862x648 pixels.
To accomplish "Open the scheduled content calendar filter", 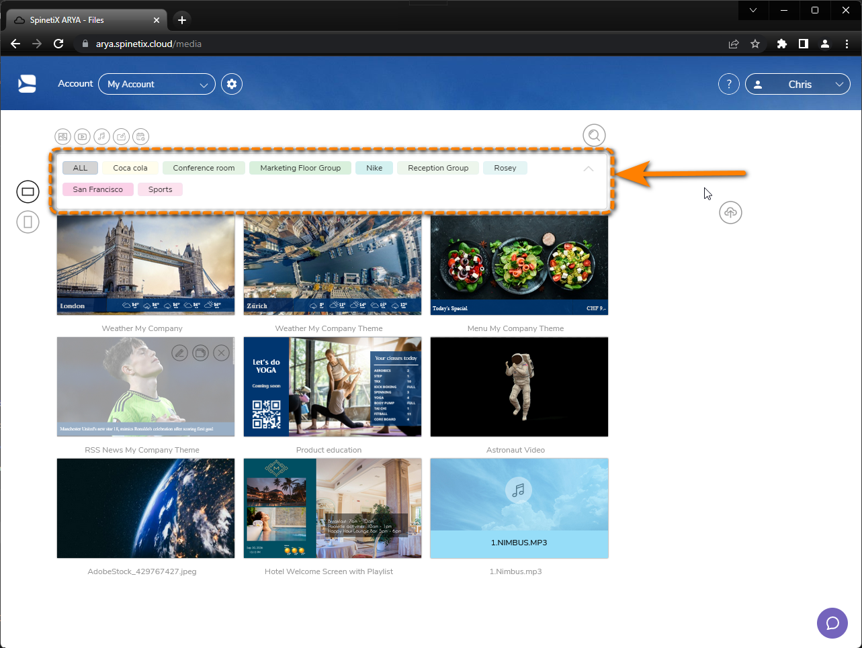I will coord(140,136).
